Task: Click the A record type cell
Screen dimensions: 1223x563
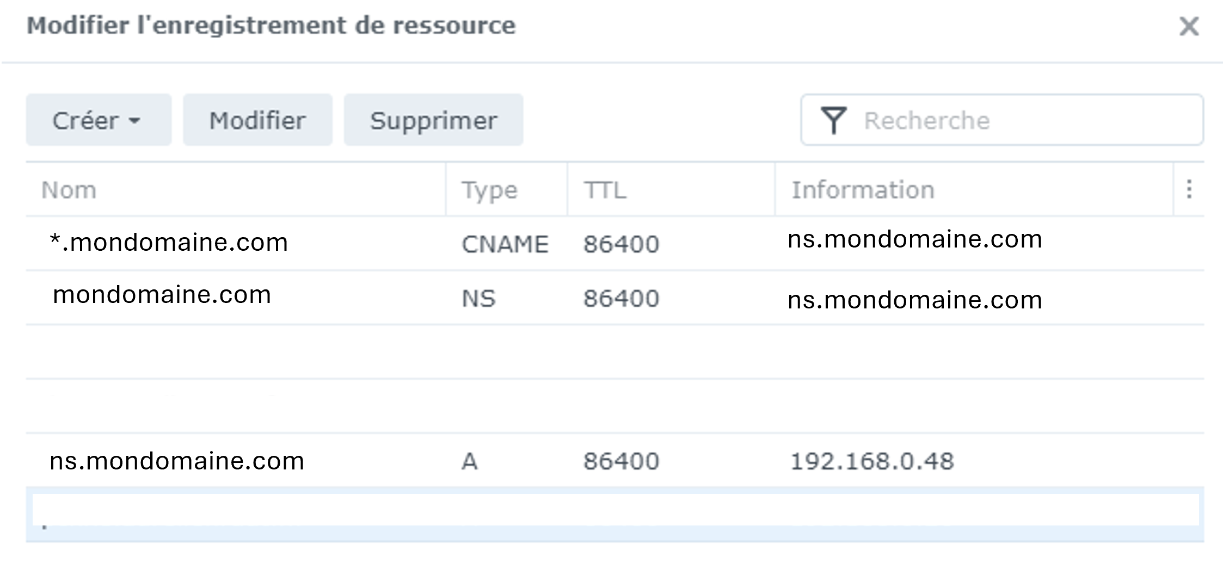Action: click(x=469, y=461)
